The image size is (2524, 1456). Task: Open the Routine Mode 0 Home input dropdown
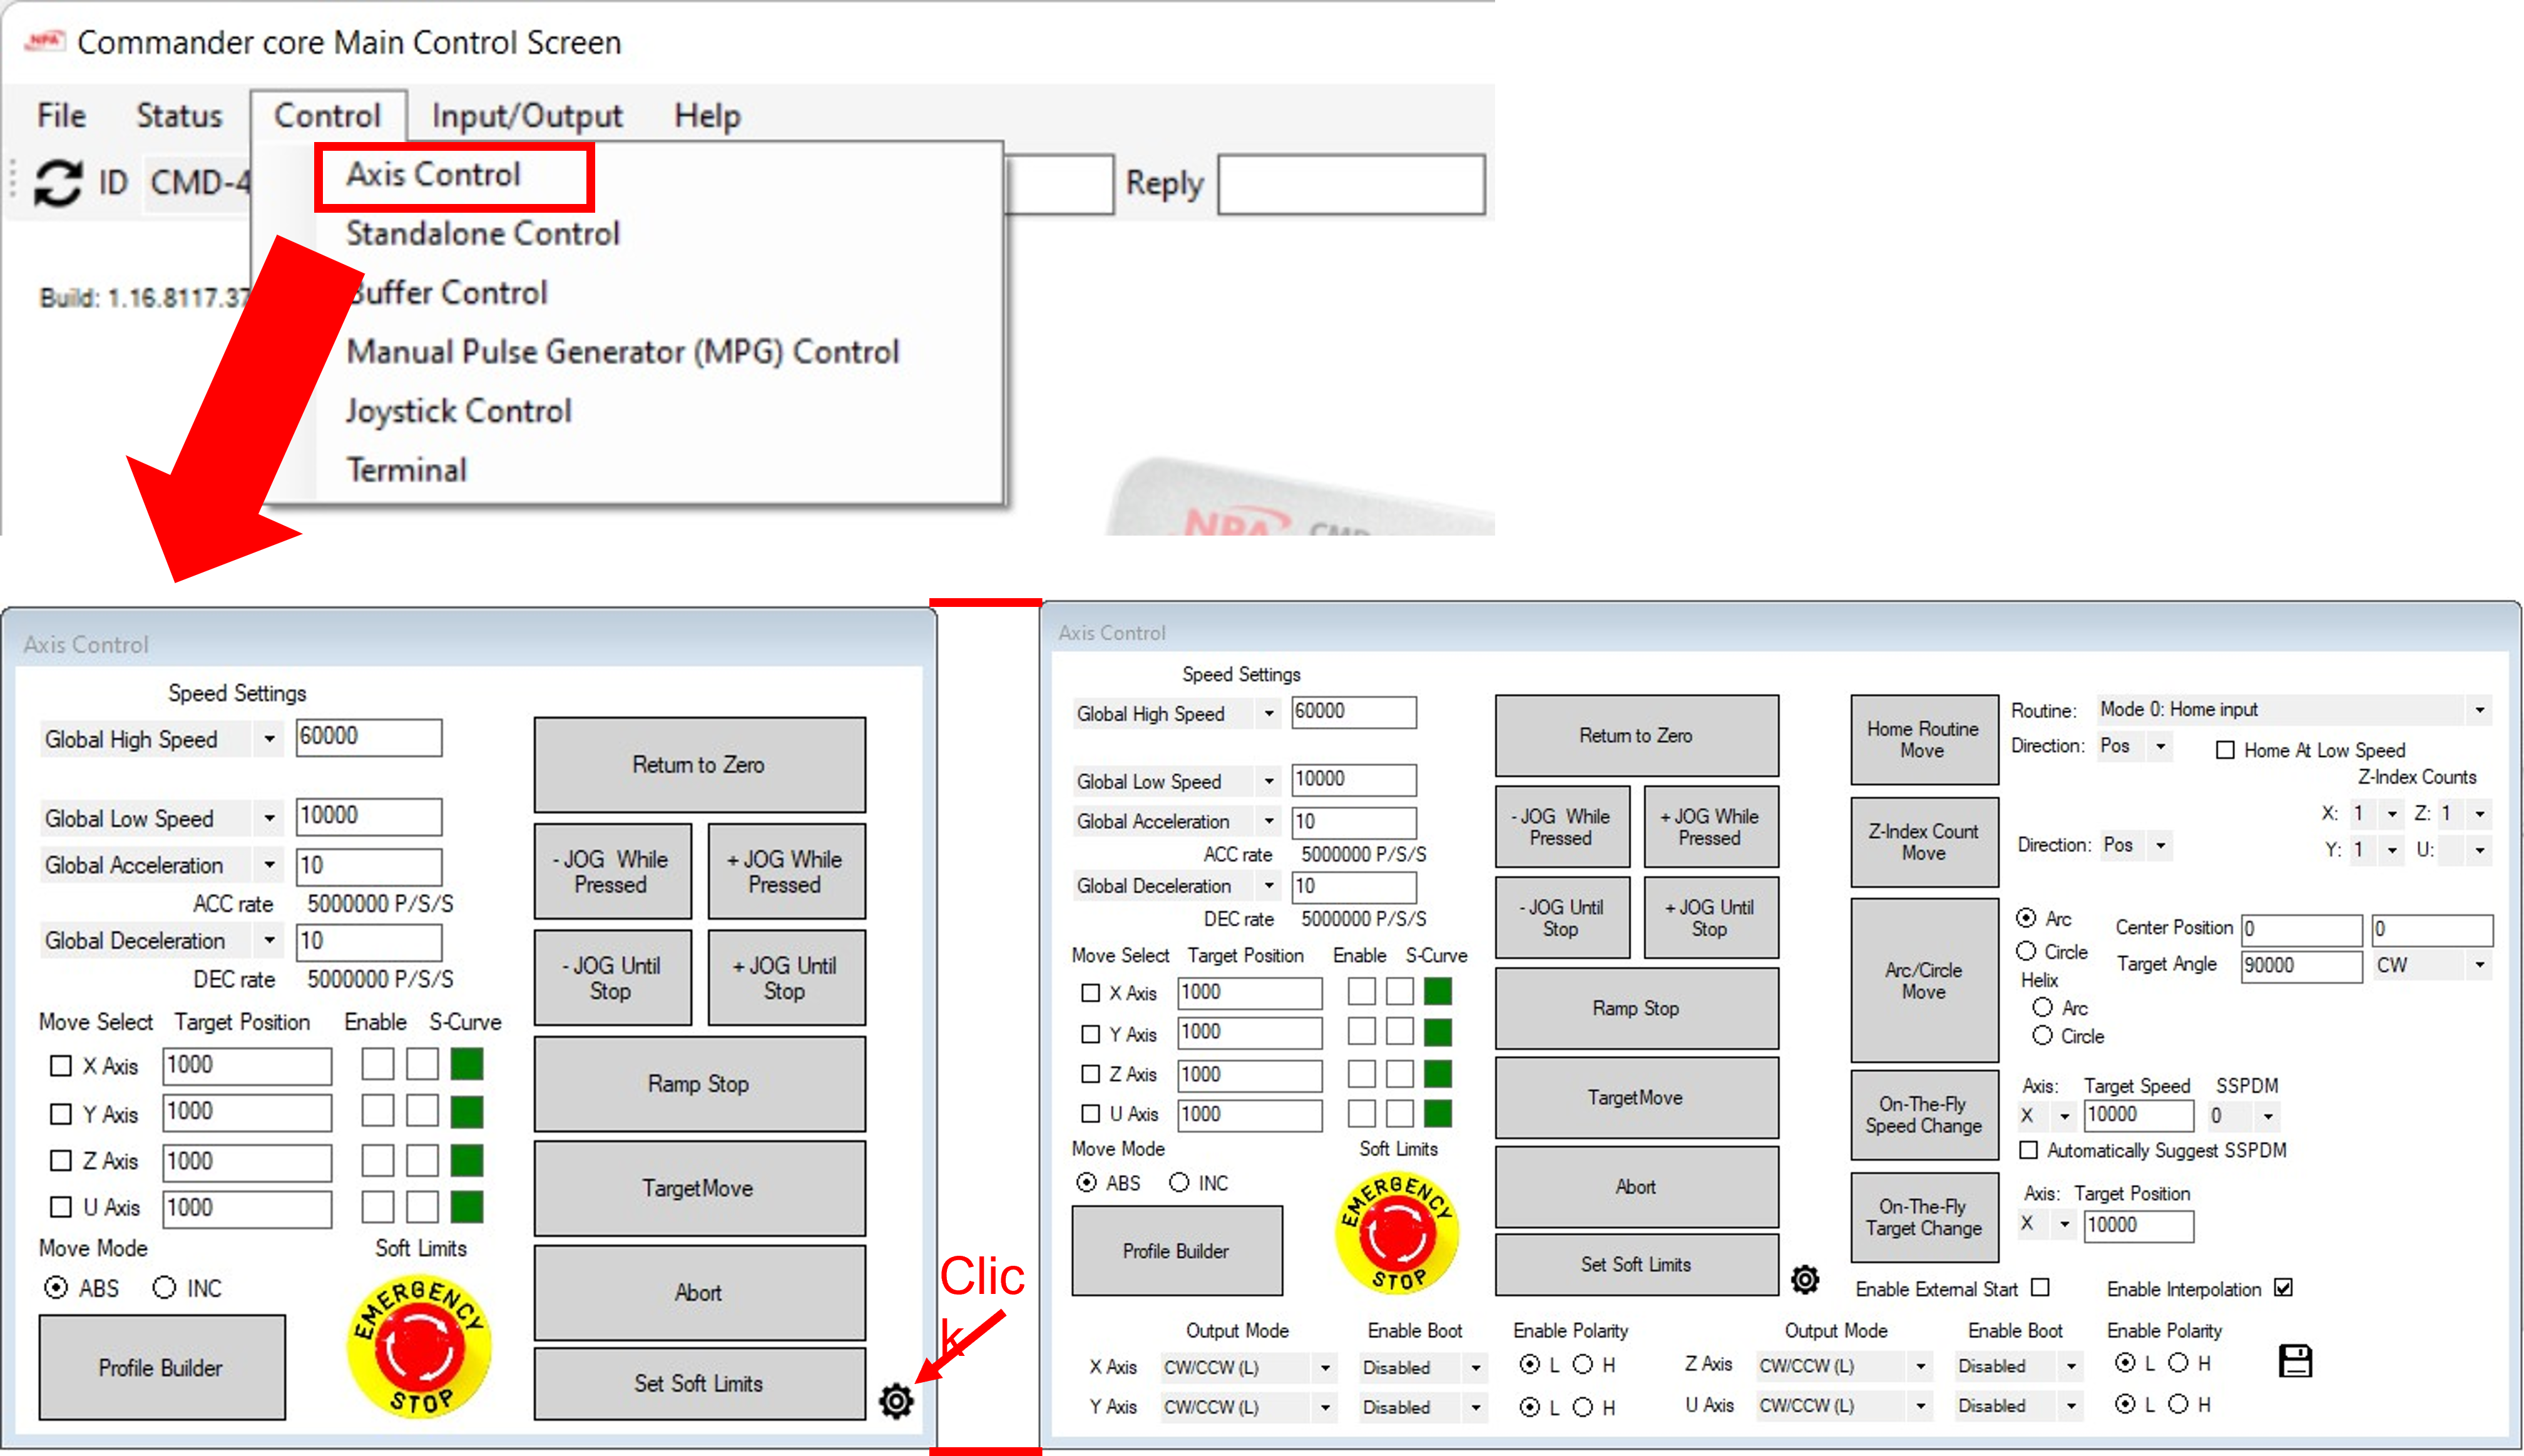(x=2295, y=710)
